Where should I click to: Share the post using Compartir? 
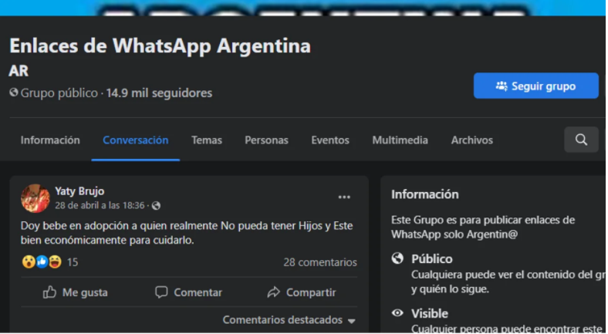tap(301, 292)
